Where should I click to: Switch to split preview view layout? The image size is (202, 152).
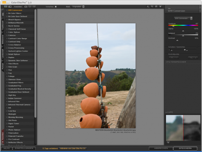tap(30, 6)
